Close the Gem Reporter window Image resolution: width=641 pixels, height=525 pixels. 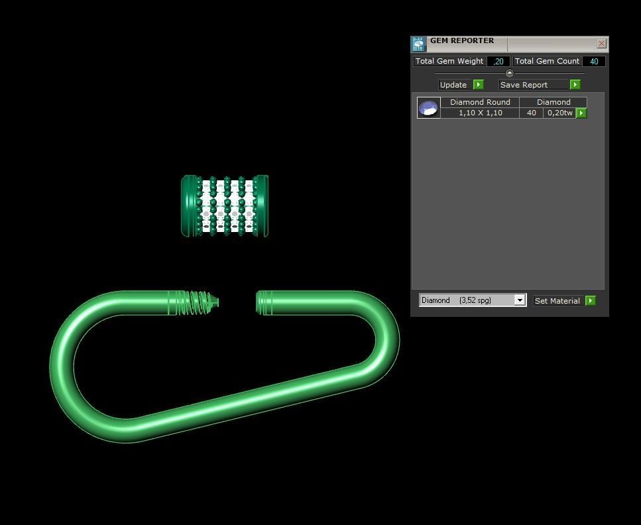(601, 43)
